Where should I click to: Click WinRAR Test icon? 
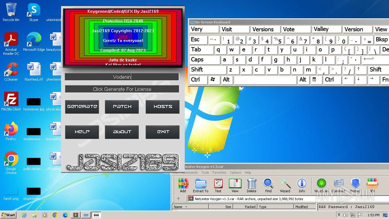pos(218,186)
